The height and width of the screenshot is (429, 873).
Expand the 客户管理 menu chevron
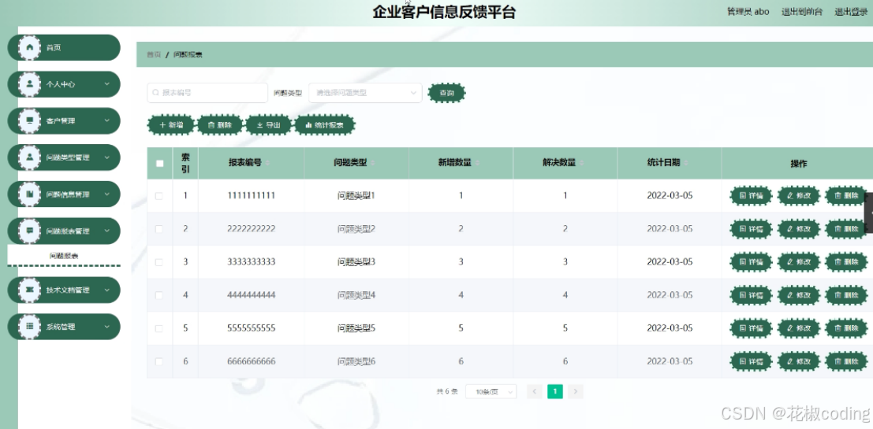pyautogui.click(x=107, y=120)
